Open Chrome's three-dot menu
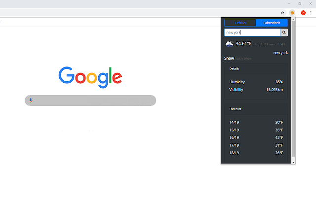Screen dimensions: 316x197 point(311,13)
